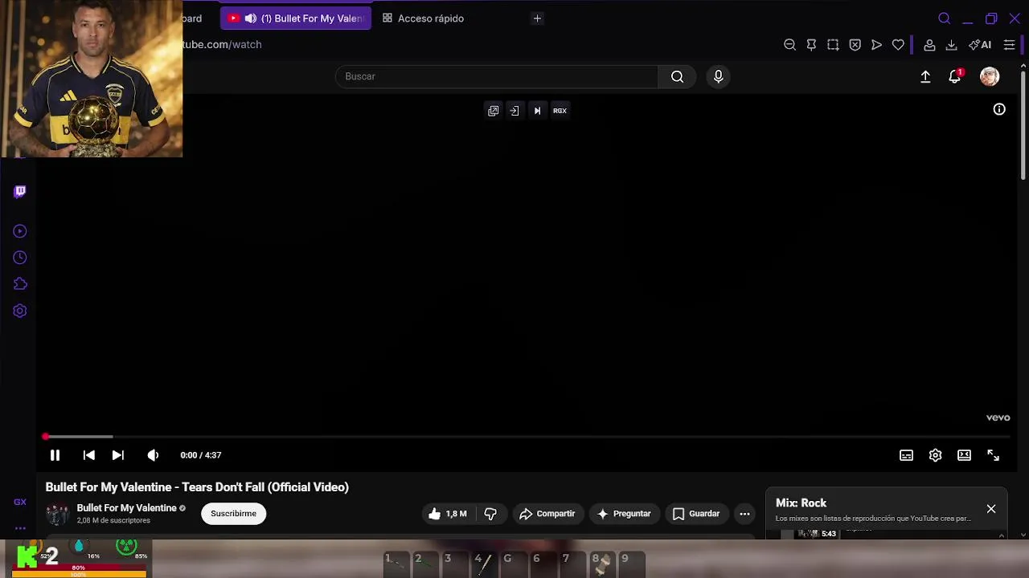Mute the video volume
The width and height of the screenshot is (1029, 578).
[x=153, y=455]
